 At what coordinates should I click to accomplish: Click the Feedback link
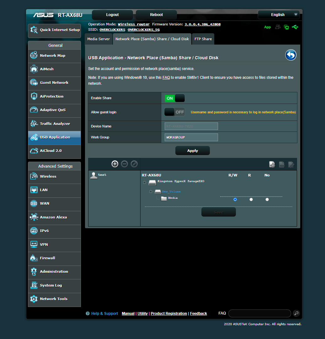[x=198, y=314]
